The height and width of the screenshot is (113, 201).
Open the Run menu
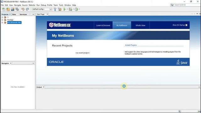pos(38,5)
